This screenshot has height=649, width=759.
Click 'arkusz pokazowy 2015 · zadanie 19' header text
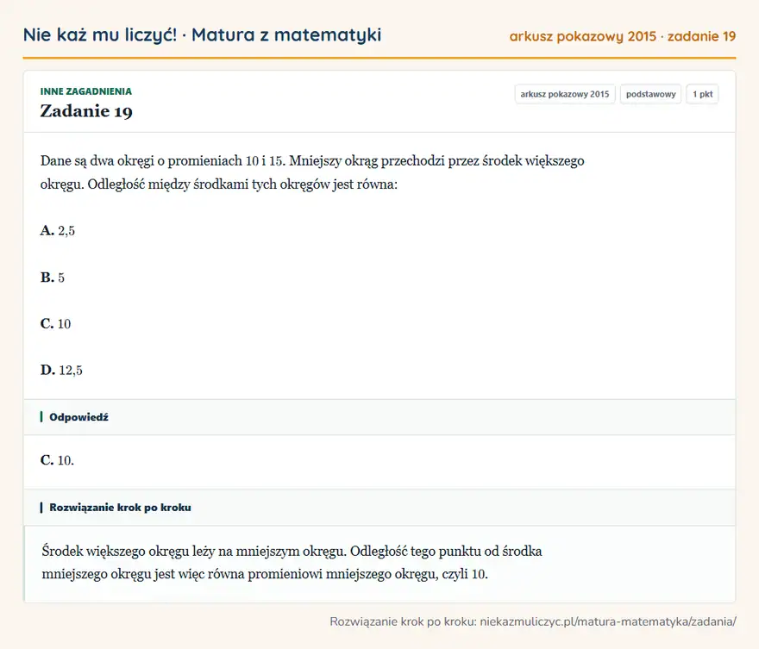[x=623, y=36]
